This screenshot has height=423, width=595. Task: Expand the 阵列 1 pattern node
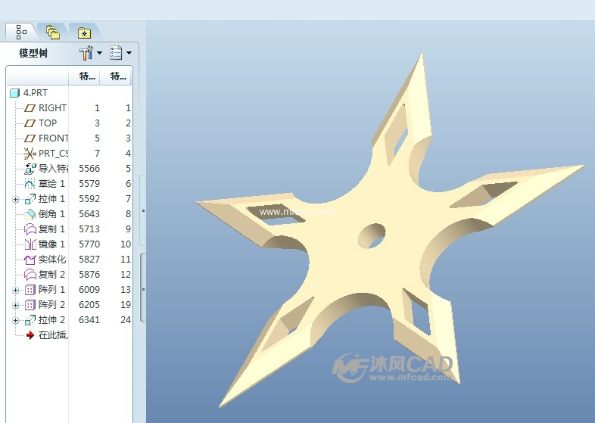(x=16, y=290)
